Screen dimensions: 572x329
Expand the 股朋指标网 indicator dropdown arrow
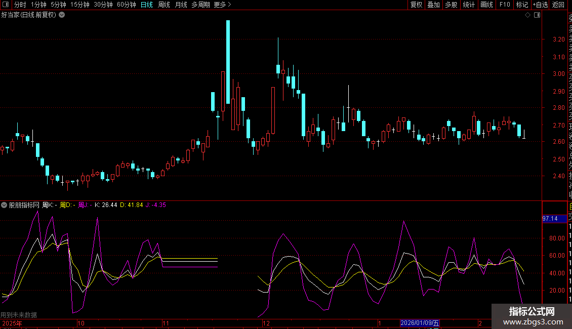4,205
